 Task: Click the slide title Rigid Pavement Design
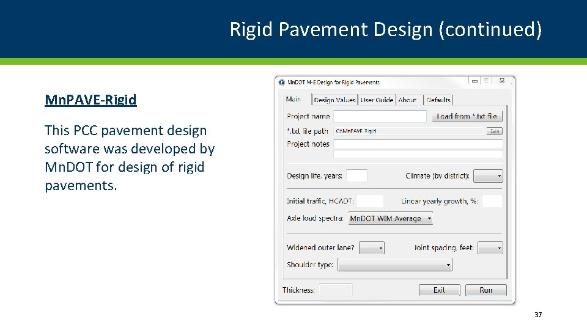[x=386, y=29]
